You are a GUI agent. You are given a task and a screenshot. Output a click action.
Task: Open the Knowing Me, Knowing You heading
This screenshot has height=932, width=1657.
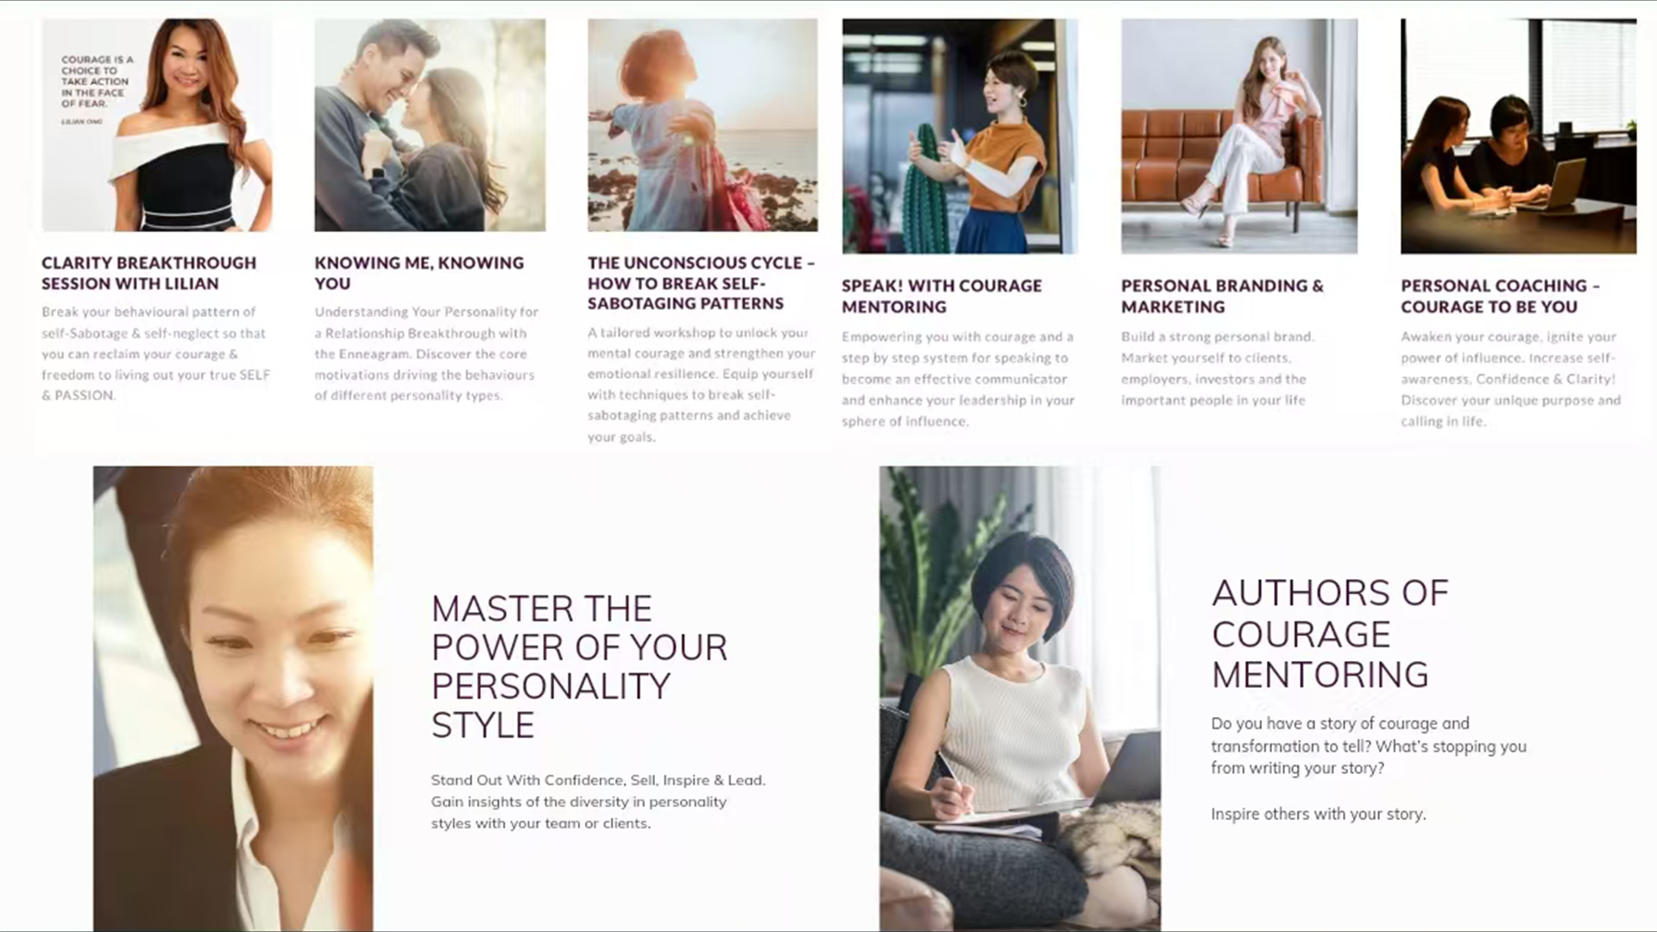(x=419, y=273)
